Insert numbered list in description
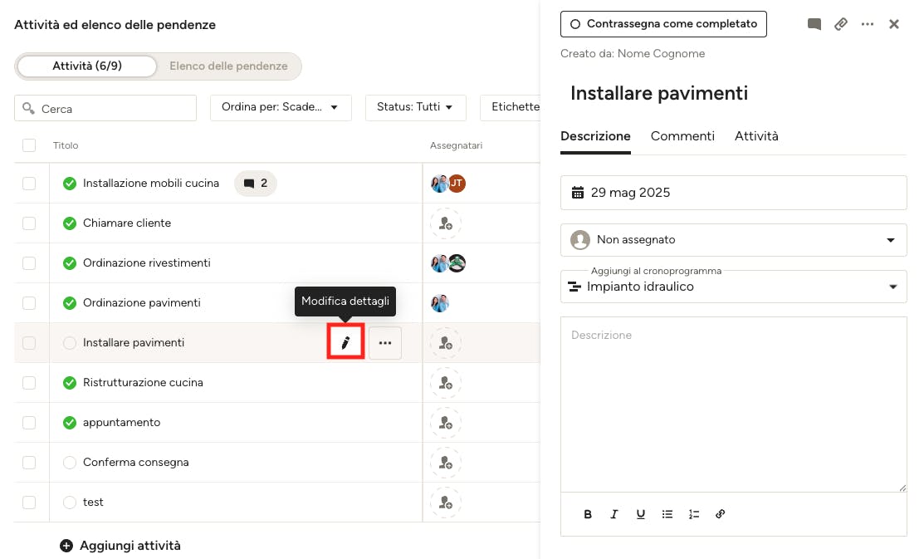Screen dimensions: 924x559 pyautogui.click(x=693, y=514)
